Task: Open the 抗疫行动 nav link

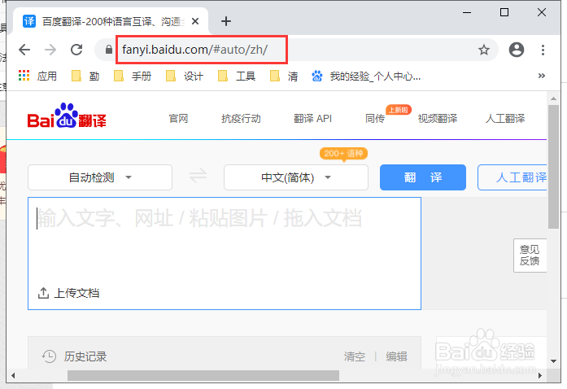Action: pyautogui.click(x=241, y=118)
